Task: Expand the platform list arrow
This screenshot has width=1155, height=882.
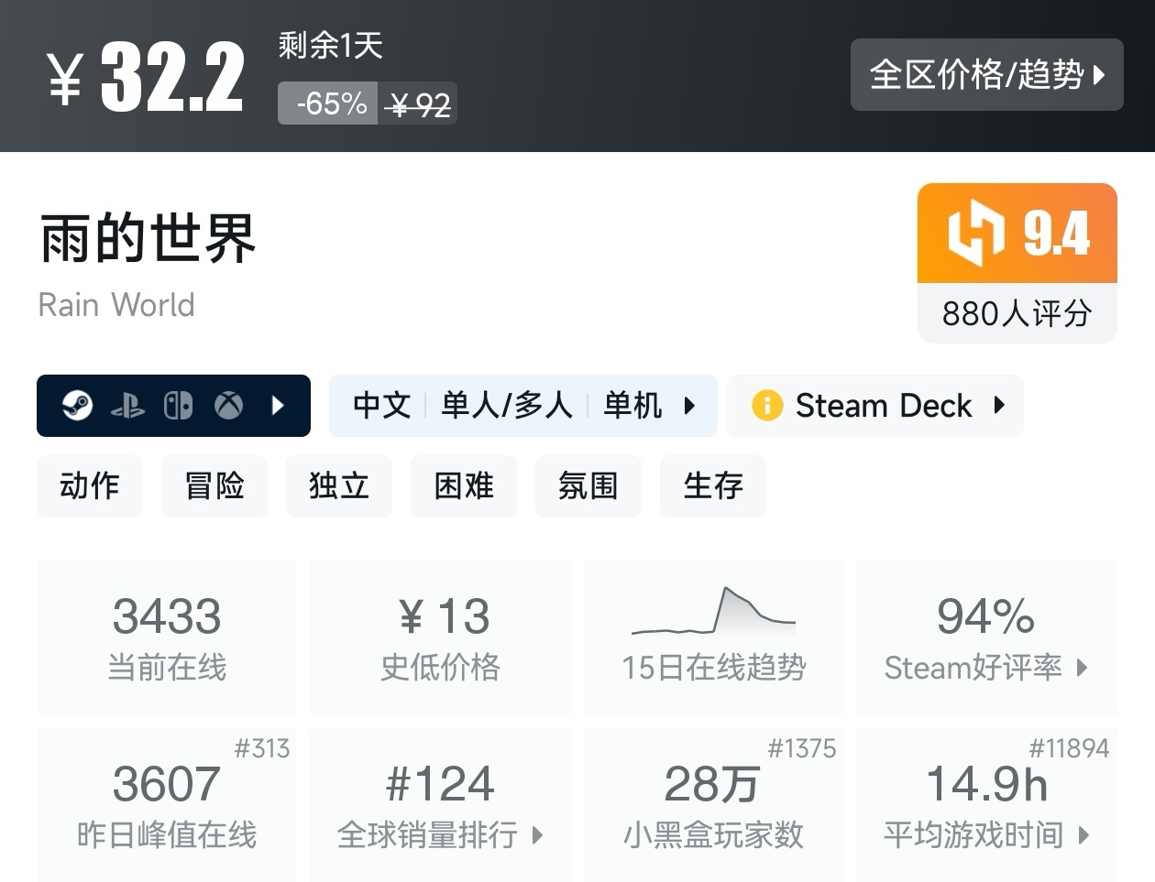Action: click(x=279, y=405)
